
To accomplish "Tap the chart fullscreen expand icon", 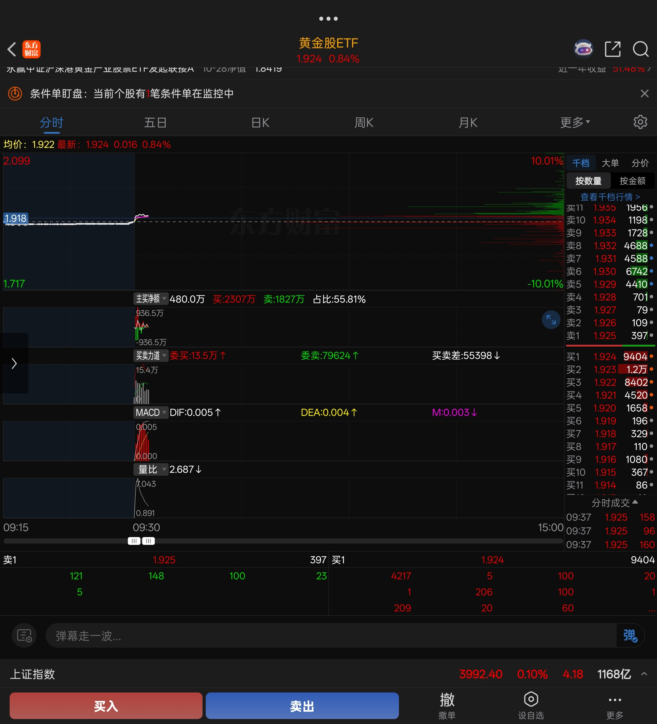I will (x=551, y=319).
